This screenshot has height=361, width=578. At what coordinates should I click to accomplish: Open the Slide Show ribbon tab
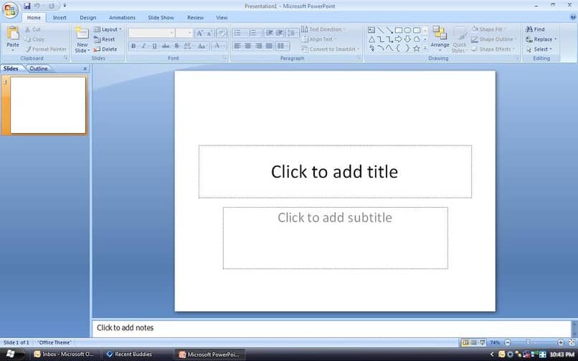point(161,18)
